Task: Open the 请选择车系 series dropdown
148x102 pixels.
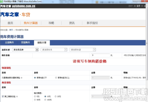Action: [54, 50]
